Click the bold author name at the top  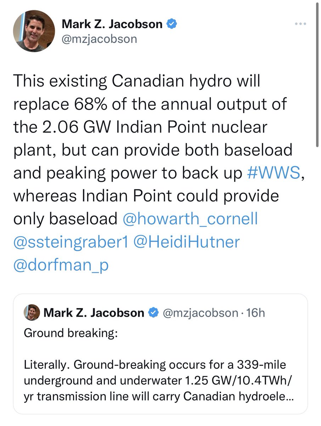coord(112,24)
